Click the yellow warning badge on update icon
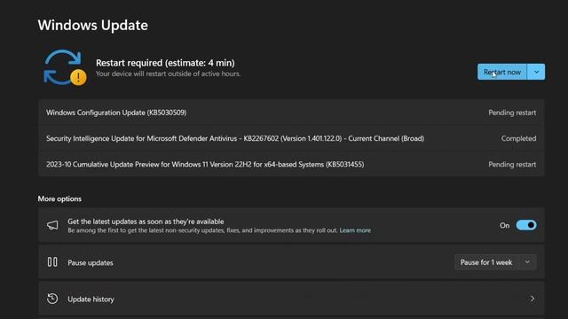The width and height of the screenshot is (568, 319). click(x=78, y=77)
